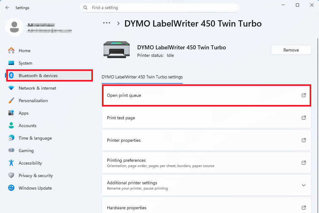Click the Accounts person icon
This screenshot has width=319, height=213.
tap(11, 125)
